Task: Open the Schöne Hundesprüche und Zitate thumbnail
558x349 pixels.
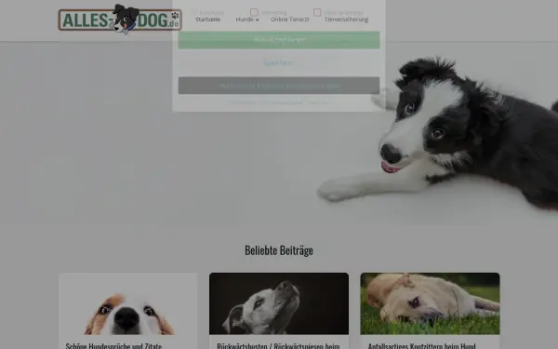Action: pyautogui.click(x=127, y=303)
